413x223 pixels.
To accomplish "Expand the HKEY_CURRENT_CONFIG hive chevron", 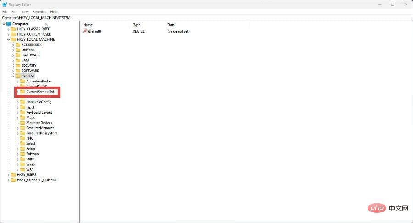I will [8, 180].
